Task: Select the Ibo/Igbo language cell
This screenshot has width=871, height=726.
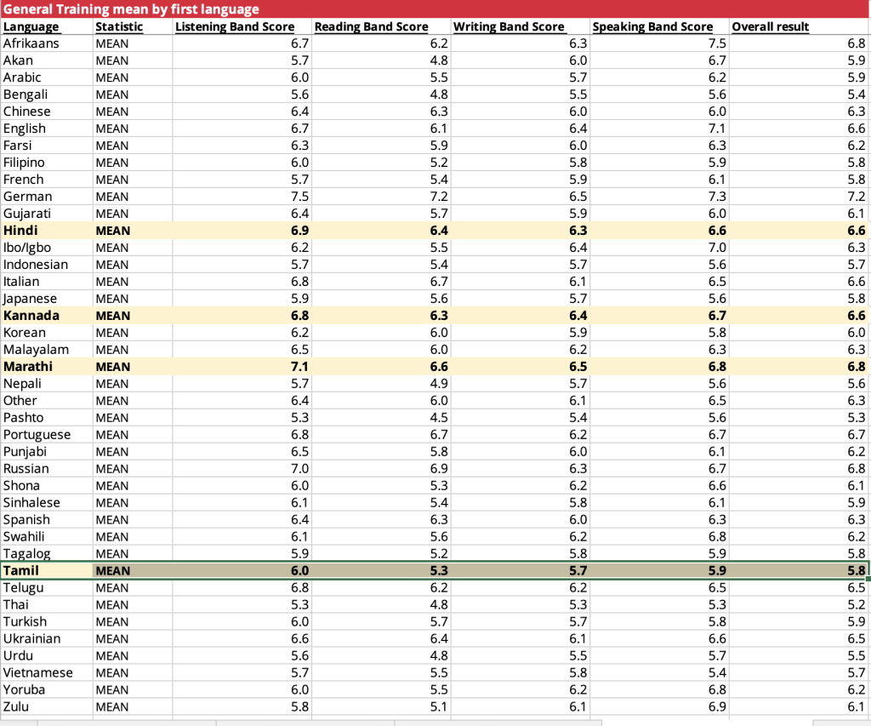Action: click(27, 248)
